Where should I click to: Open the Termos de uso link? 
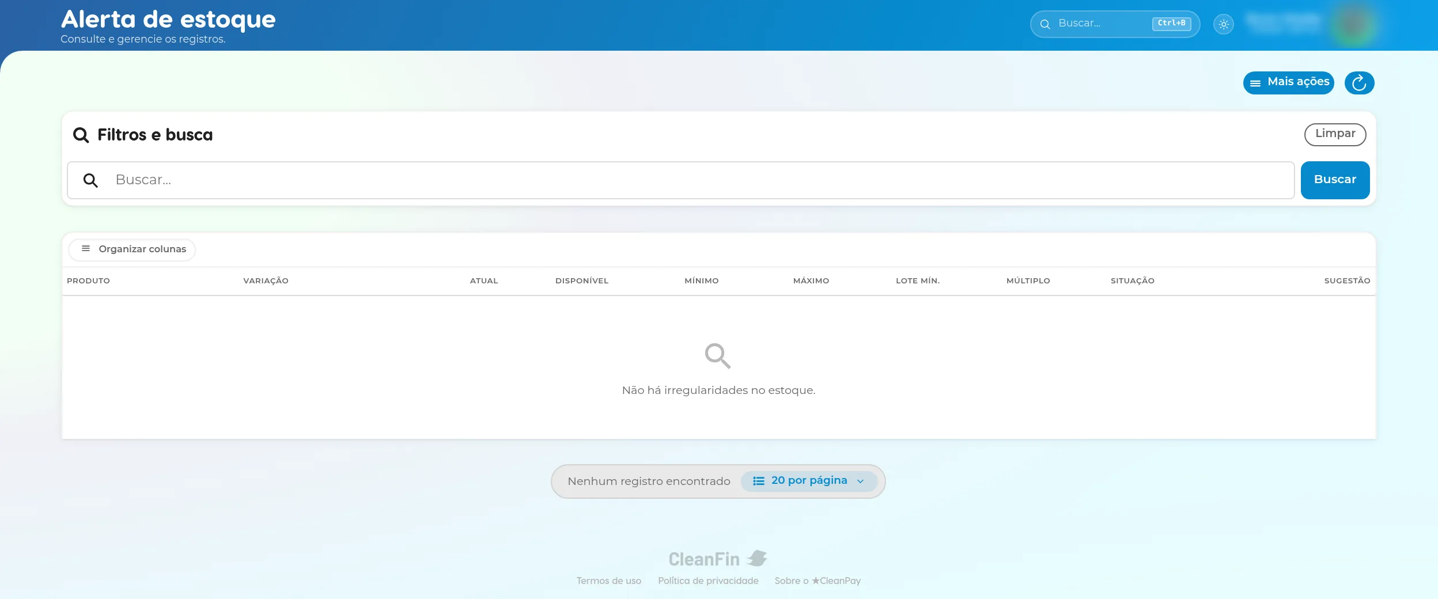[609, 581]
